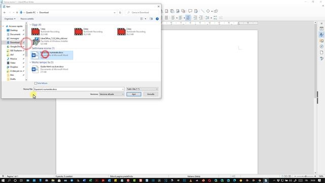The image size is (325, 183).
Task: Open the Style Inspector in Writer sidebar
Action: 321,58
